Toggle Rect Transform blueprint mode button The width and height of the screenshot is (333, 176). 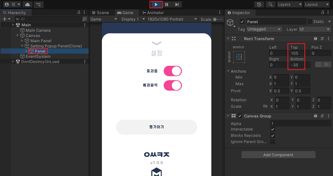click(318, 65)
